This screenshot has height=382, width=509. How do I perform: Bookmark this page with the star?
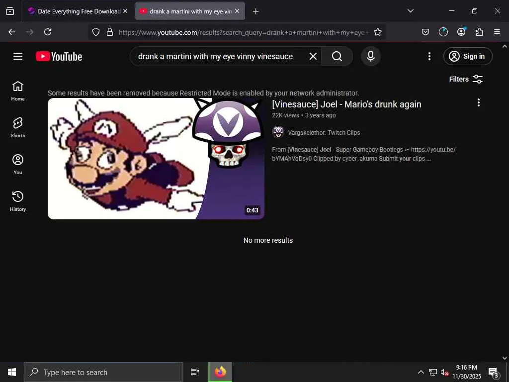pos(378,32)
